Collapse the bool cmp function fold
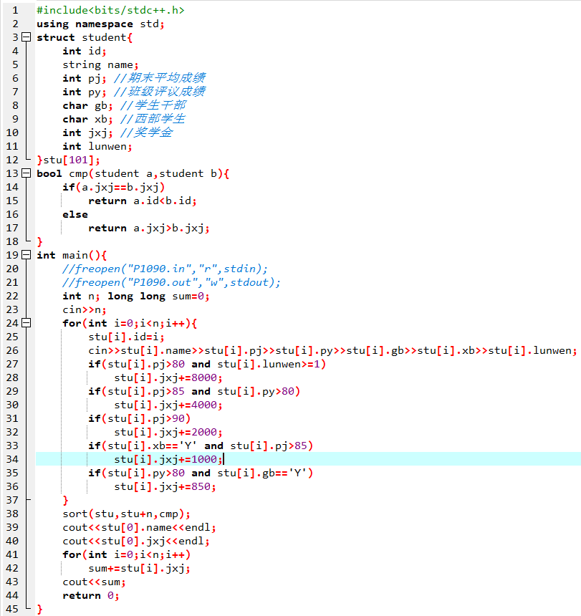This screenshot has width=581, height=616. 27,173
